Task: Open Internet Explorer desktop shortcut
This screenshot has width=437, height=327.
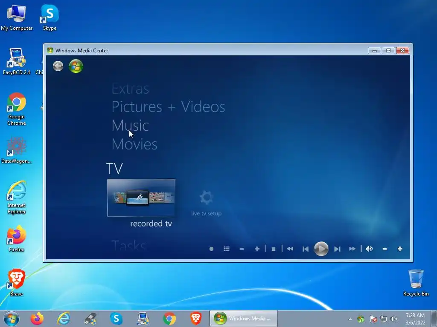Action: click(x=17, y=198)
